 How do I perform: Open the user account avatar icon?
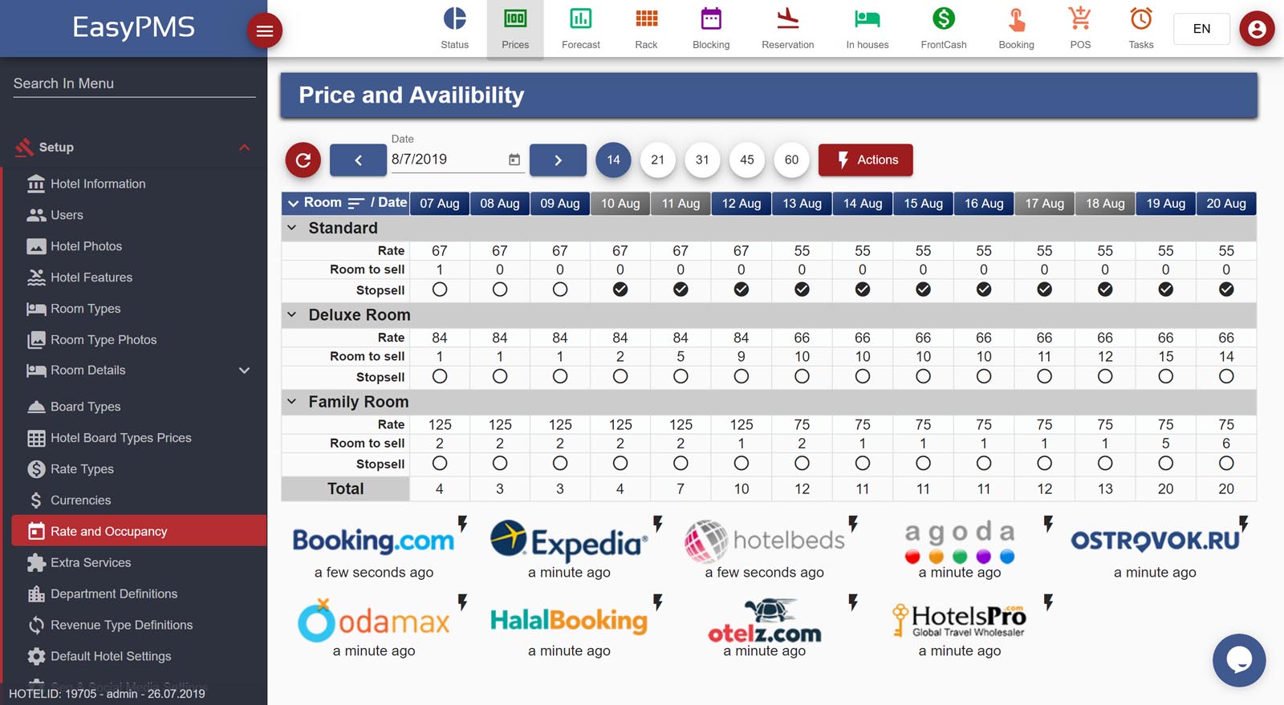[1257, 29]
